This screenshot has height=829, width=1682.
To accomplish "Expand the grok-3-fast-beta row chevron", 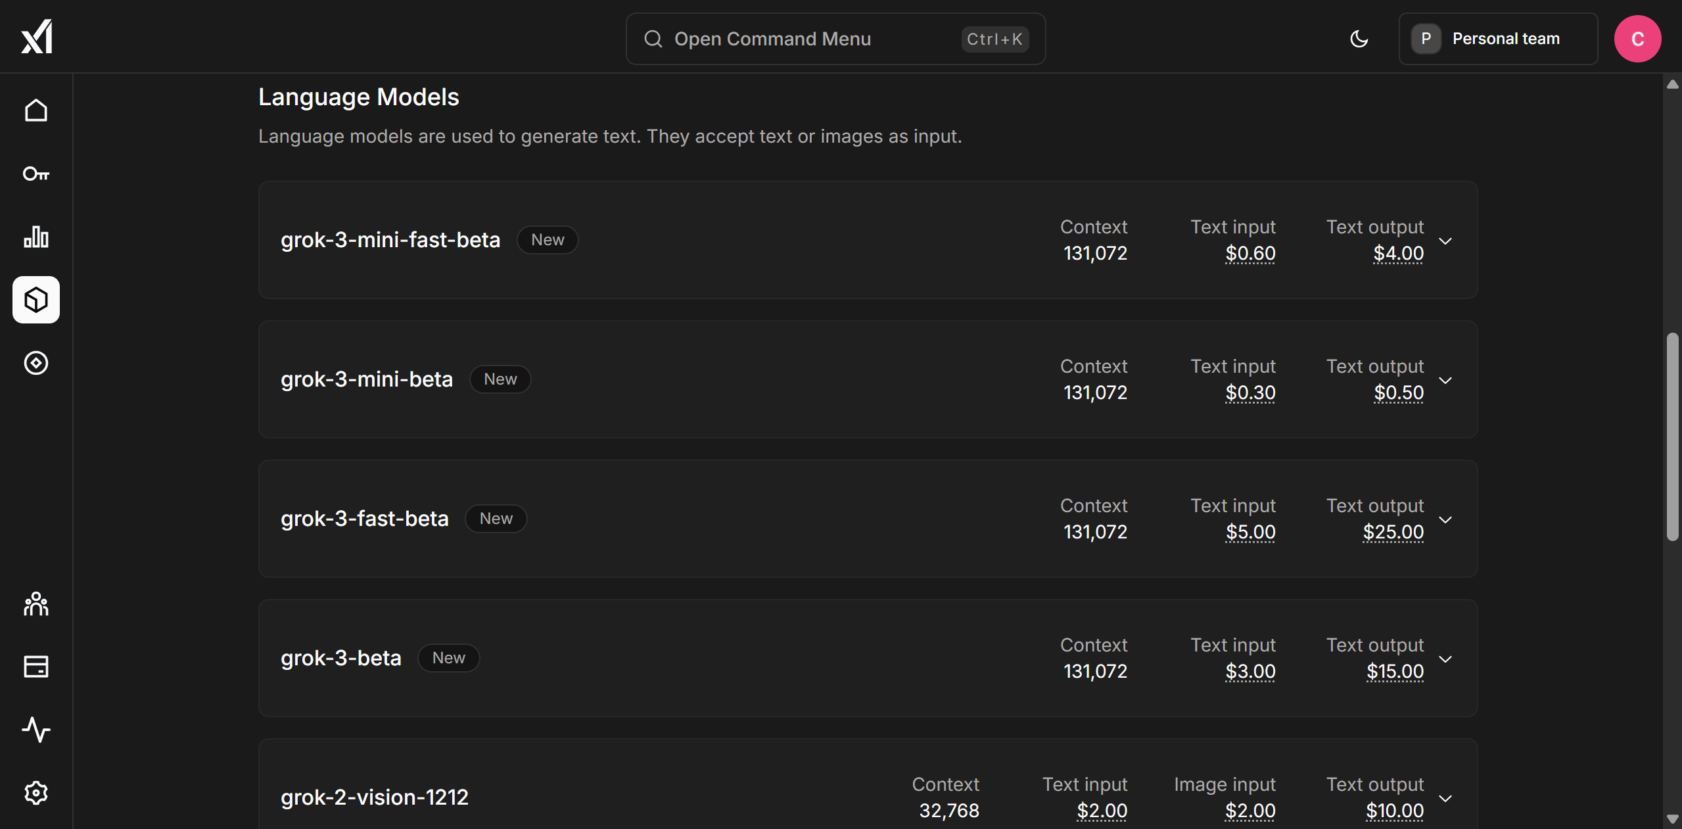I will coord(1445,519).
